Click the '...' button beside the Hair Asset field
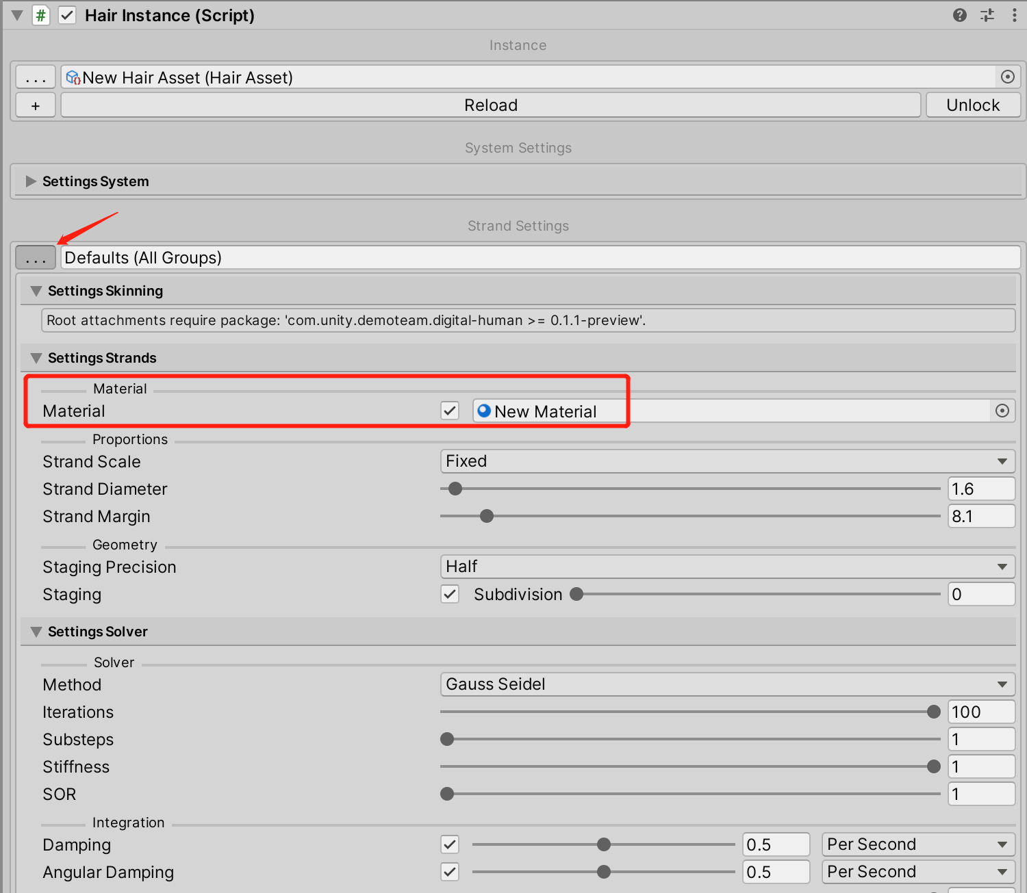This screenshot has width=1027, height=893. coord(35,77)
